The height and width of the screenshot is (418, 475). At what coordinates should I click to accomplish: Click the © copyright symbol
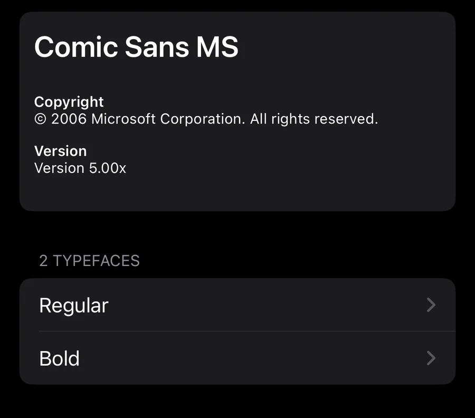(40, 119)
